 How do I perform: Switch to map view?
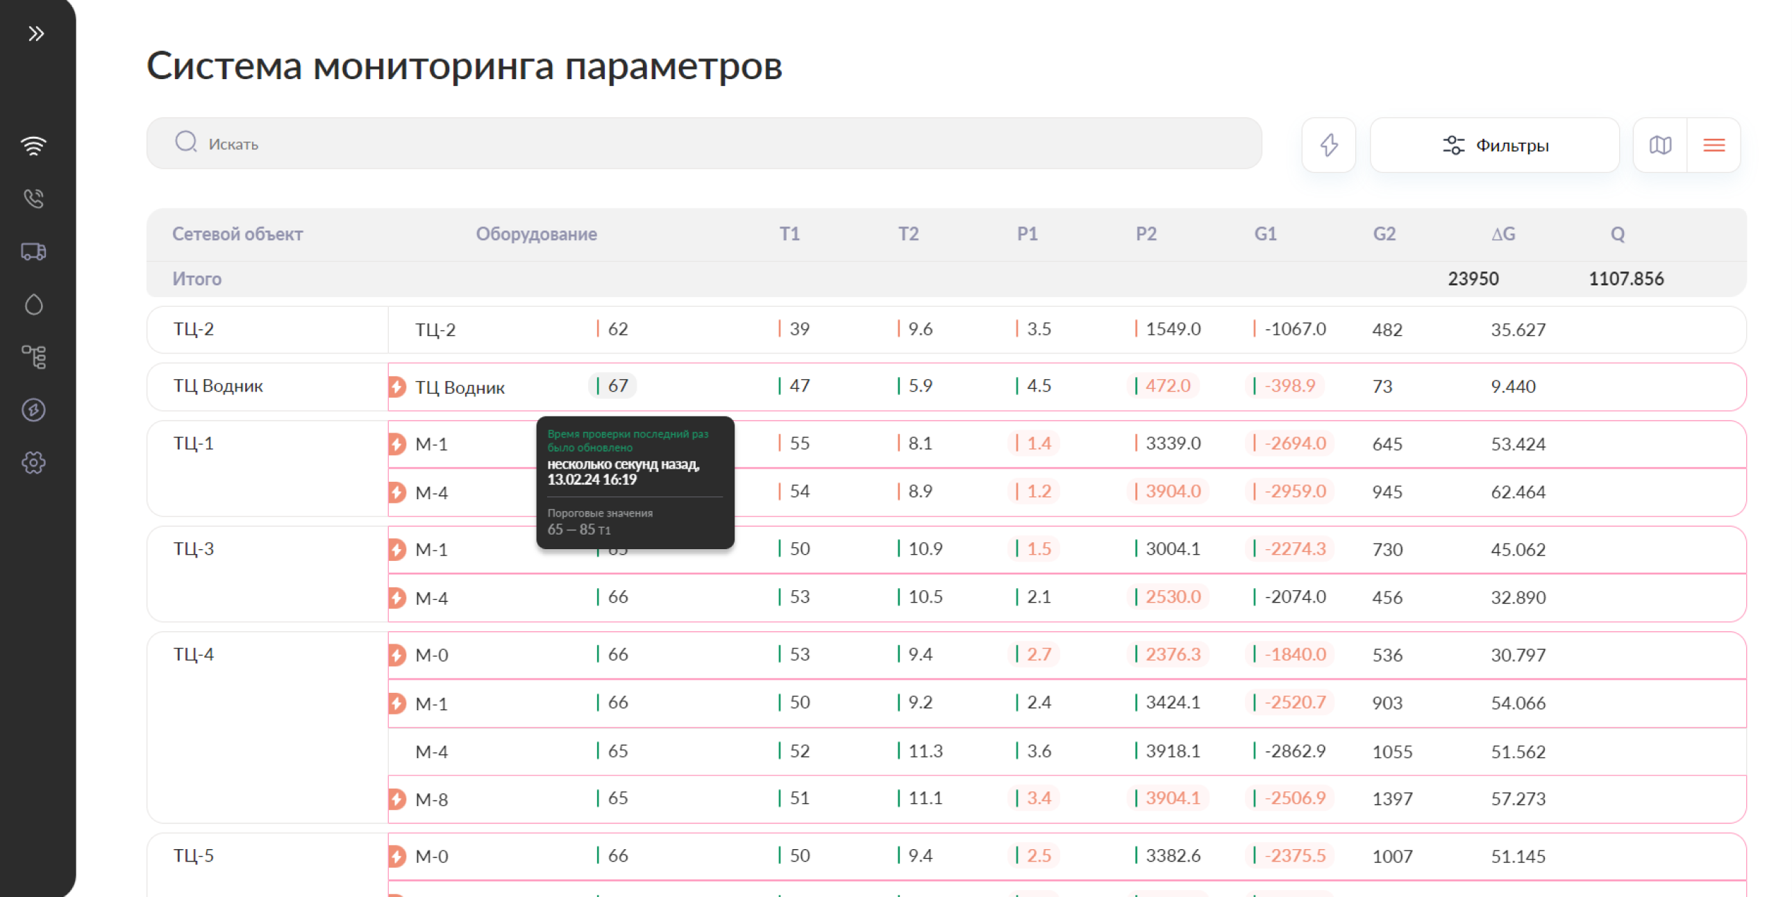point(1660,144)
